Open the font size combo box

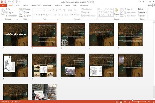coord(47,10)
